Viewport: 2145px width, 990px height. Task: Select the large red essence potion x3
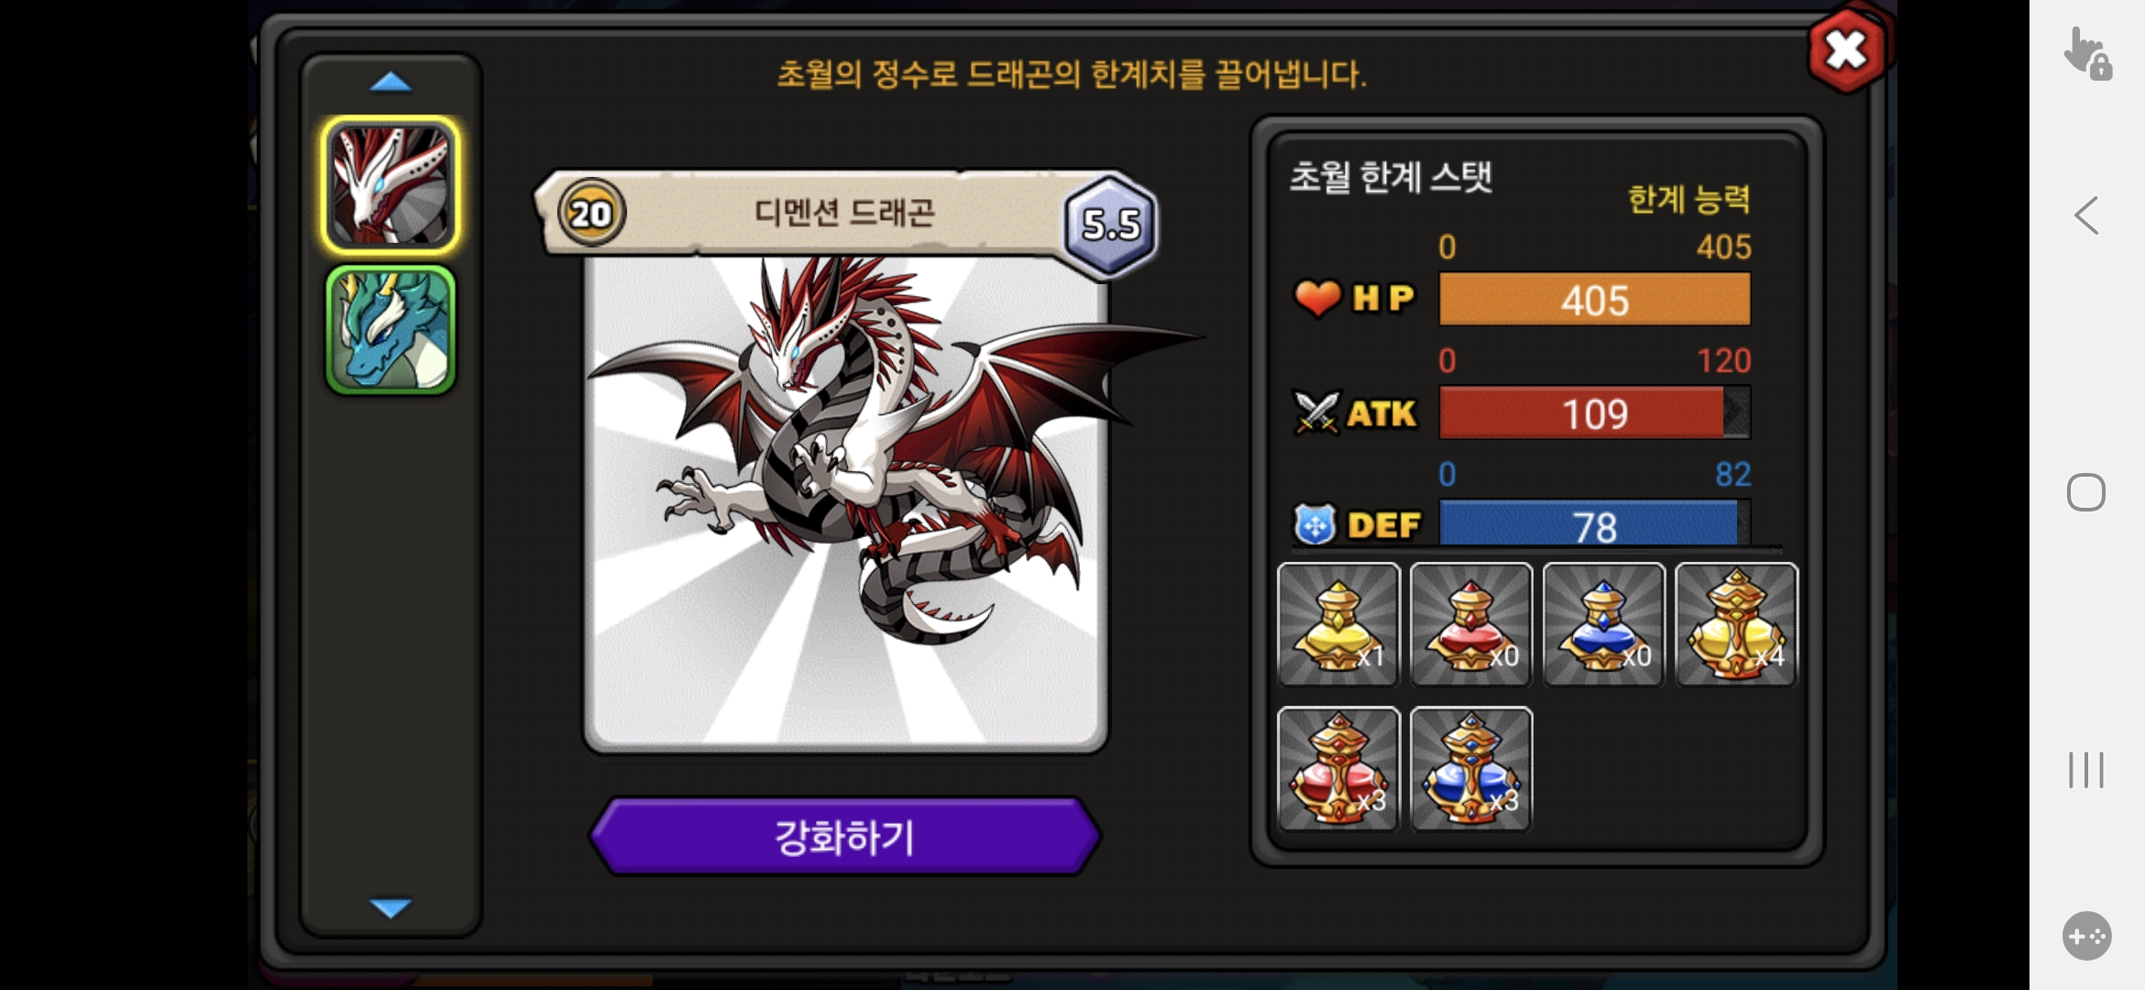[x=1338, y=768]
